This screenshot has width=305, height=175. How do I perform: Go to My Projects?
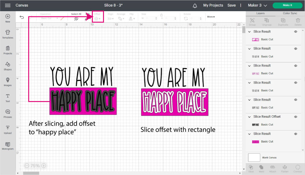pyautogui.click(x=213, y=5)
